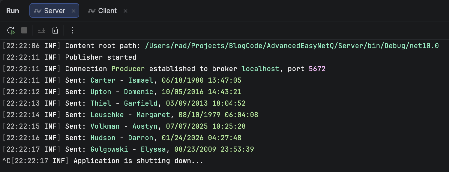Stop the running Server process
This screenshot has width=449, height=172.
[24, 30]
